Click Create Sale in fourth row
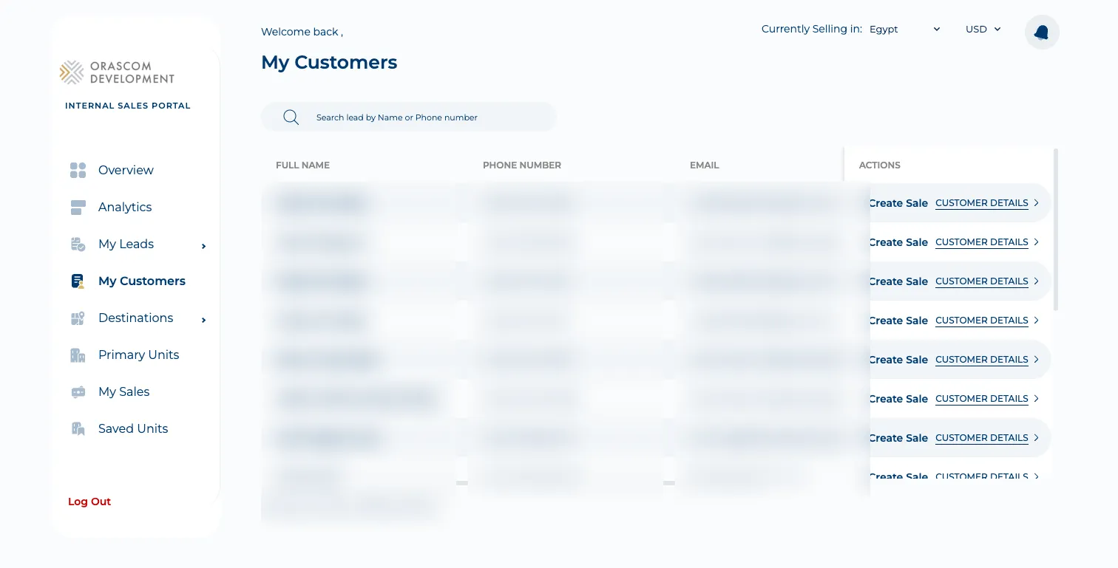This screenshot has width=1118, height=568. click(898, 321)
